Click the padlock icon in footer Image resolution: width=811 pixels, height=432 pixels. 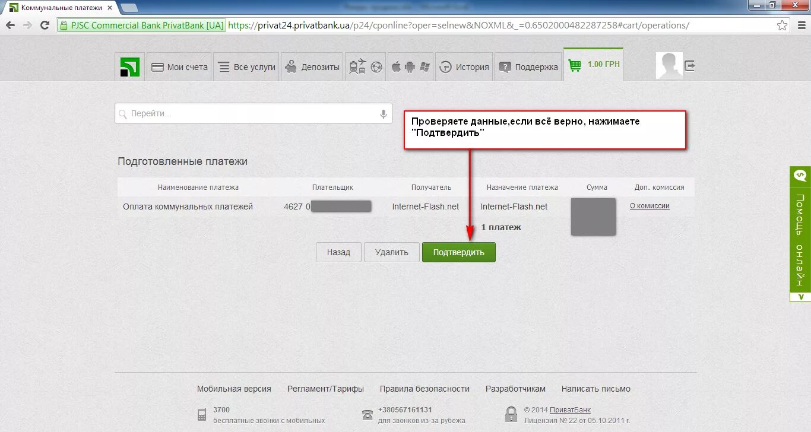(511, 414)
